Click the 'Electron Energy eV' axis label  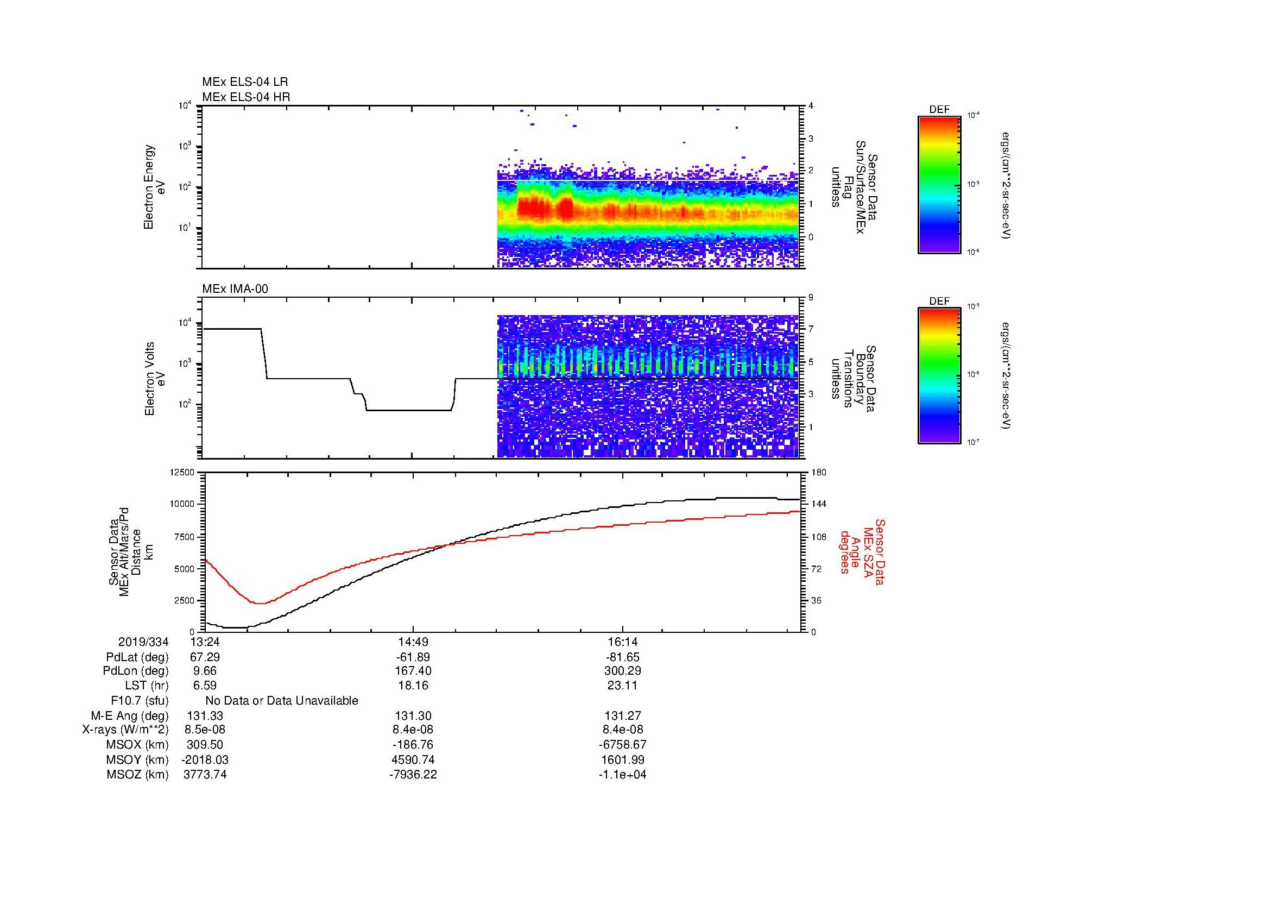(x=155, y=187)
